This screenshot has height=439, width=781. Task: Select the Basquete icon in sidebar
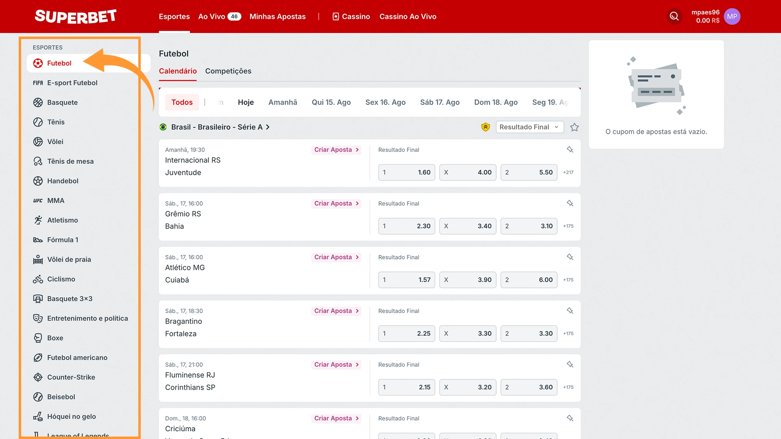38,102
